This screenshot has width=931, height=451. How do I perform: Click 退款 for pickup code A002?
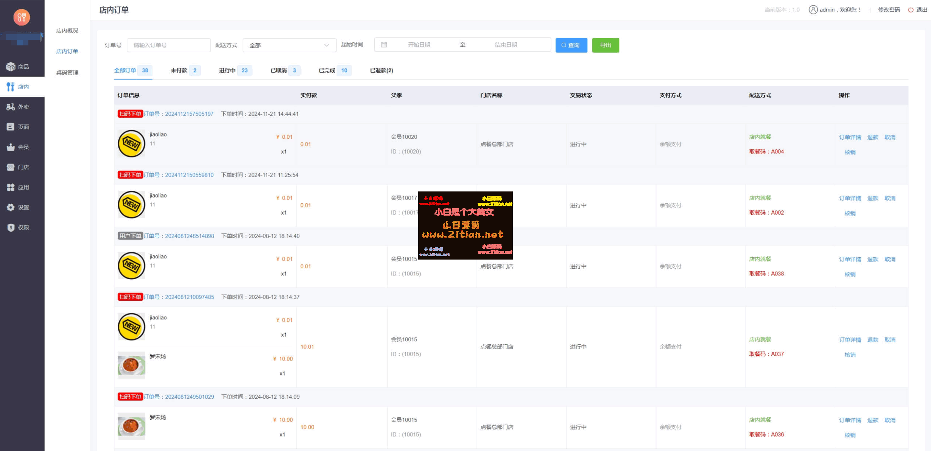pyautogui.click(x=873, y=199)
